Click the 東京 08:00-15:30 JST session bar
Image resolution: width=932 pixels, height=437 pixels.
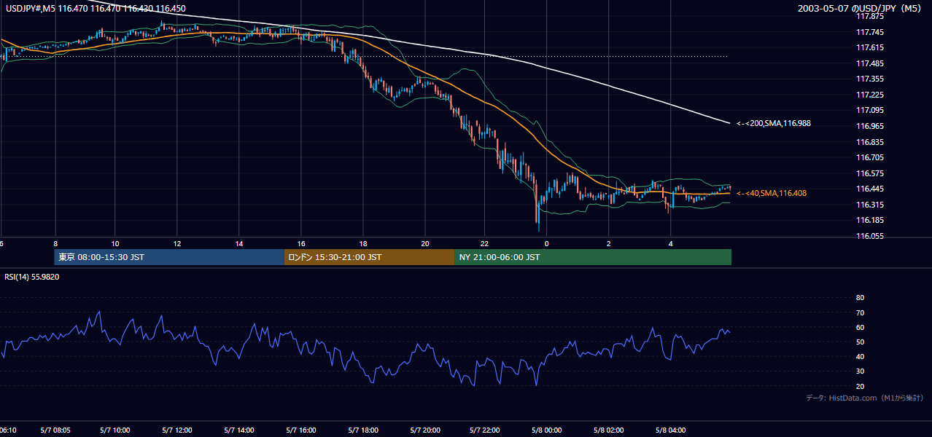point(169,257)
